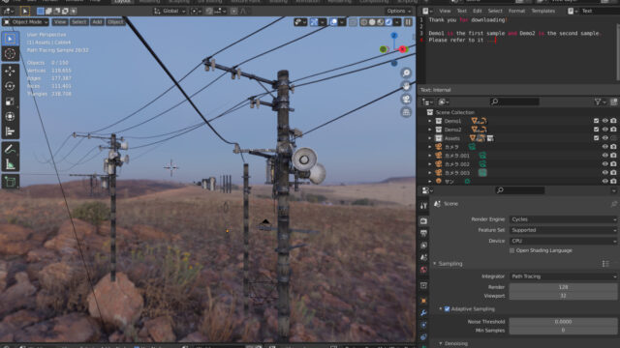This screenshot has width=620, height=348.
Task: Open the Global transform orientation dropdown
Action: 170,11
